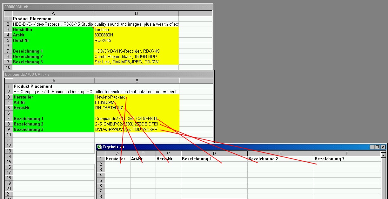The image size is (388, 199).
Task: Select the 'RD-XV45' manufacturer number cell
Action: pyautogui.click(x=136, y=41)
